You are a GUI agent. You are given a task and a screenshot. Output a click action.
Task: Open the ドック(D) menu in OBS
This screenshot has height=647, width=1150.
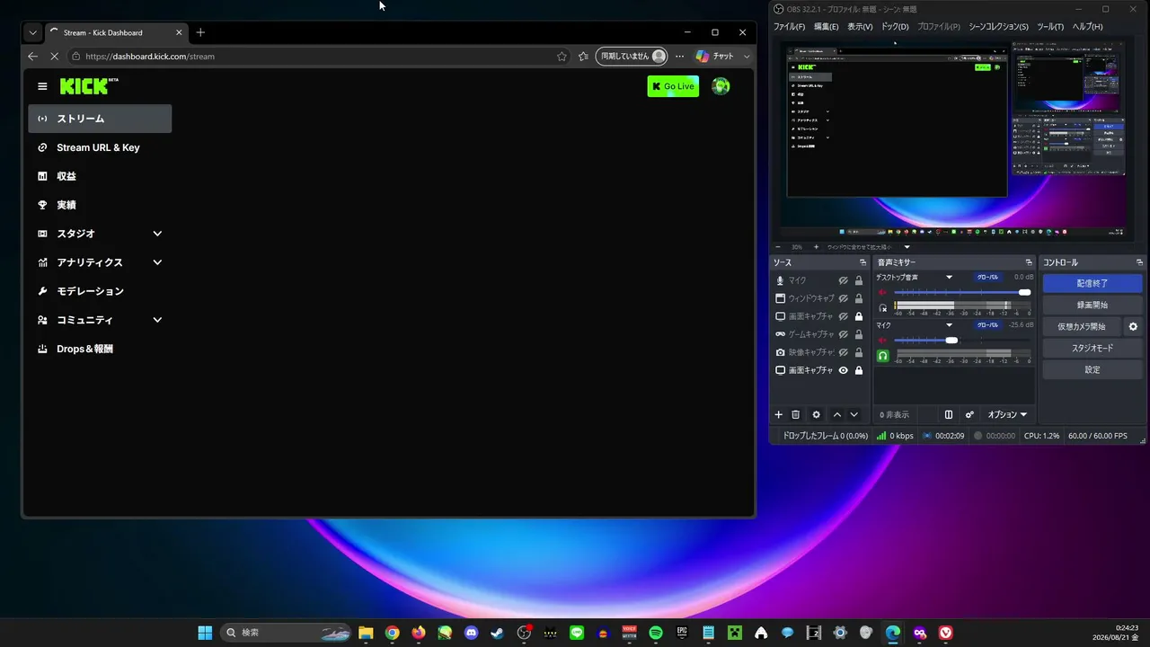(895, 27)
